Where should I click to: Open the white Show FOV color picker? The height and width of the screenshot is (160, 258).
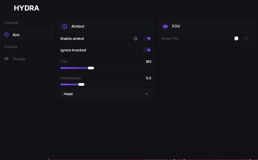pos(236,39)
